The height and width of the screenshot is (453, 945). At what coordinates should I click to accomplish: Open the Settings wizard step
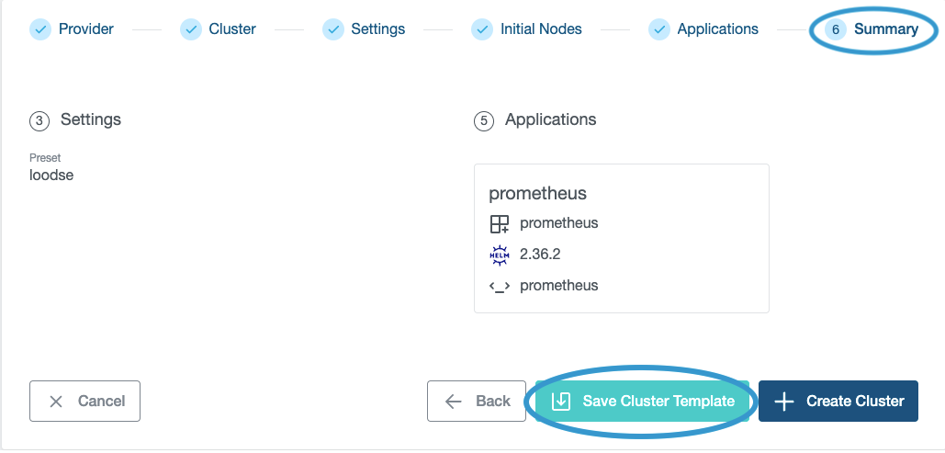pyautogui.click(x=377, y=29)
